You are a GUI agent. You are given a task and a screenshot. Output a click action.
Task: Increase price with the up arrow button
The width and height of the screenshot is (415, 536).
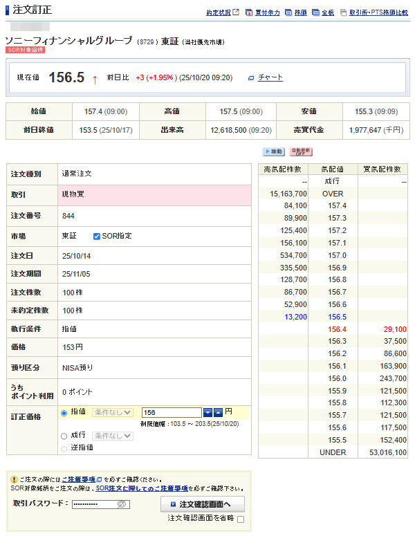pos(218,412)
